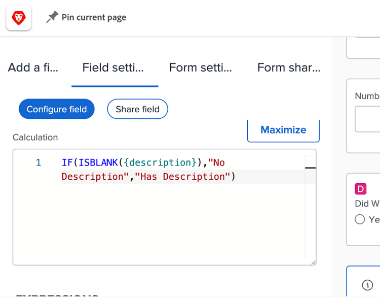Screen dimensions: 380x297
Task: Click Pin current page label
Action: pos(94,17)
